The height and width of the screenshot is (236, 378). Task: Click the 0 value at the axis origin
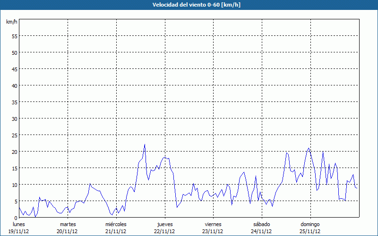(16, 218)
